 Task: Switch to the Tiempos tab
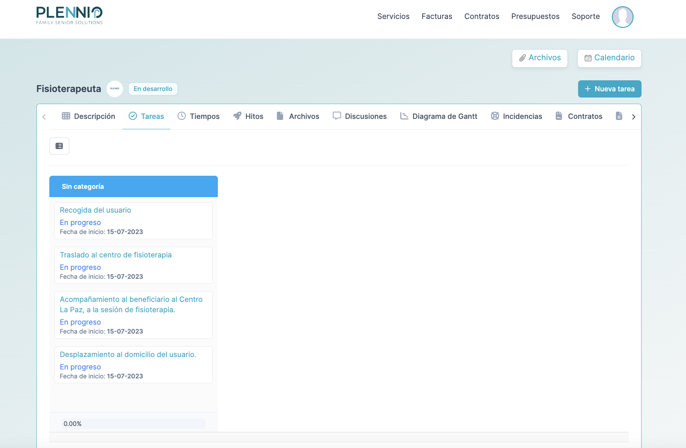[x=199, y=116]
